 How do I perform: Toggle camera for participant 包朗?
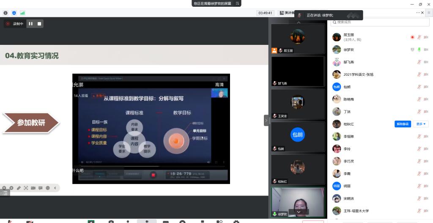tap(427, 87)
